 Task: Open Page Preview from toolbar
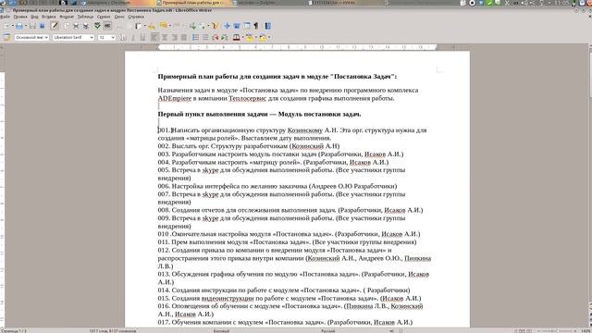[x=86, y=26]
